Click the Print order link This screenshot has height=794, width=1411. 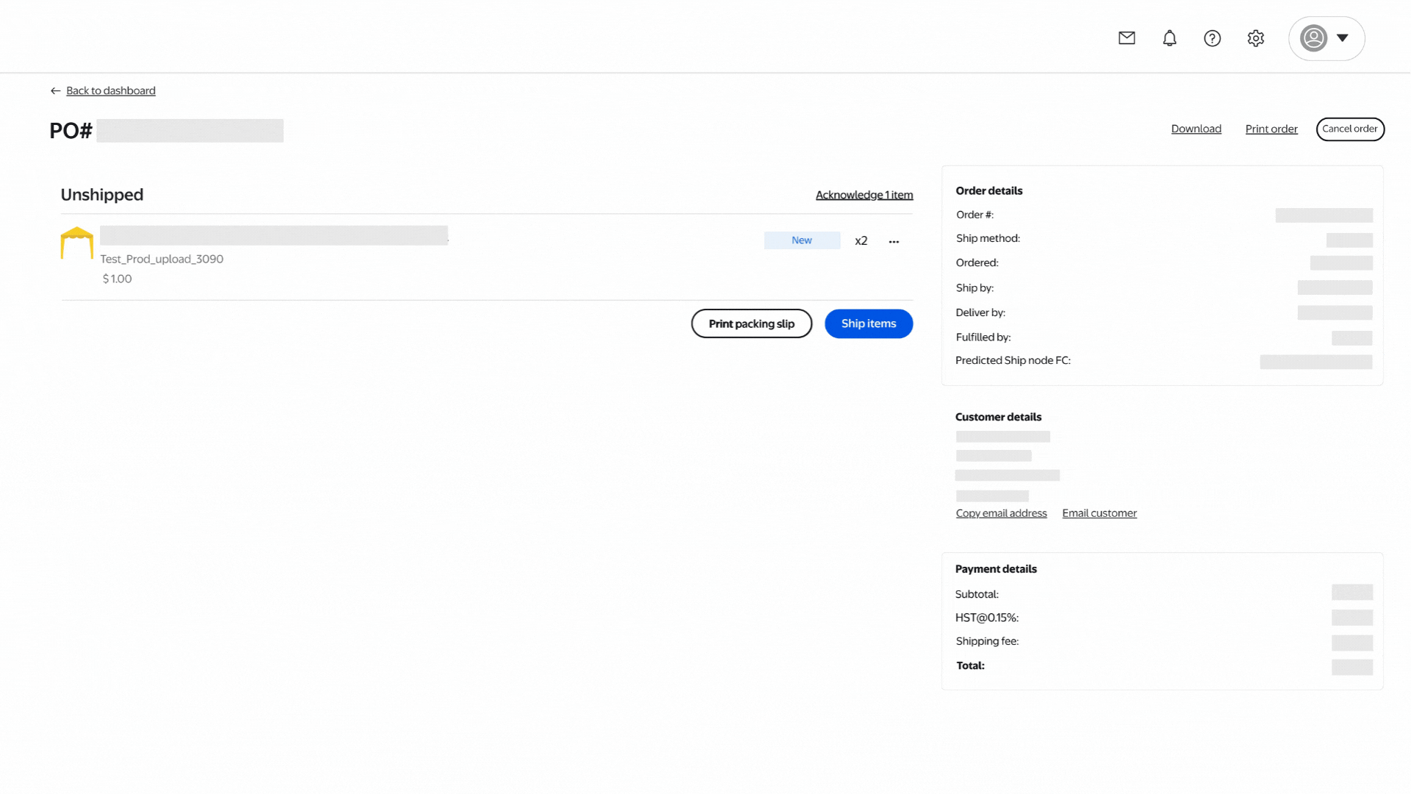pyautogui.click(x=1271, y=129)
